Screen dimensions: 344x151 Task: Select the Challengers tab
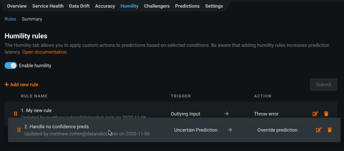(x=157, y=6)
